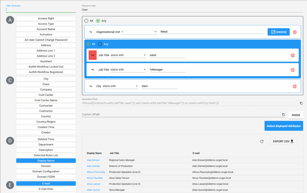
Task: Remove the Job Title %Manager condition
Action: (x=293, y=70)
